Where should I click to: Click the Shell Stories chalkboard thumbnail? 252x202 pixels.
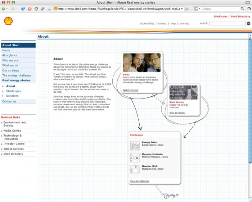pos(184,93)
